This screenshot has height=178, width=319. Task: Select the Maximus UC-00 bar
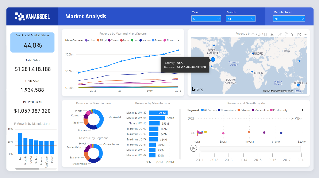click(x=153, y=129)
